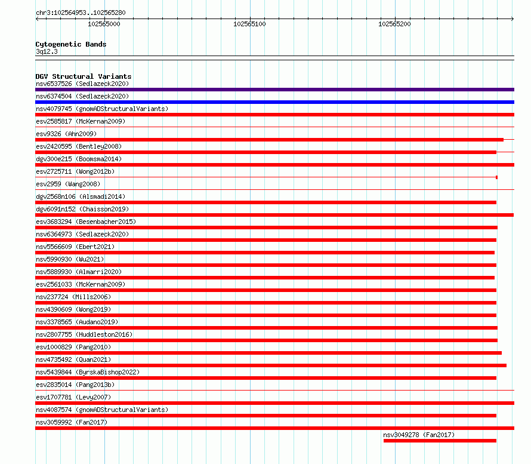Click the black cytogenetic band 3q12.3 line
Image resolution: width=531 pixels, height=464 pixels.
click(274, 58)
